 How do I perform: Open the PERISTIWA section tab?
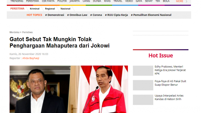(x=17, y=9)
